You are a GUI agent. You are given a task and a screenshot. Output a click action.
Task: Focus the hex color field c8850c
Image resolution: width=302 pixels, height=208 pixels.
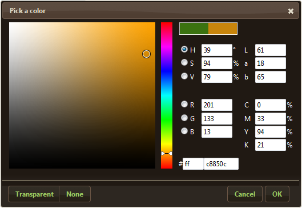point(221,164)
